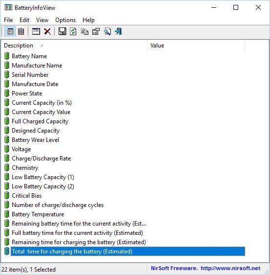The width and height of the screenshot is (270, 275).
Task: Close the BatteryInfoView window
Action: pos(258,7)
